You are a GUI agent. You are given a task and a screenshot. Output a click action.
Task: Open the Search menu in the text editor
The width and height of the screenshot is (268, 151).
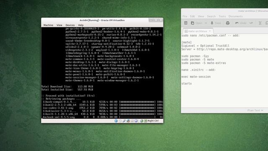(211, 16)
